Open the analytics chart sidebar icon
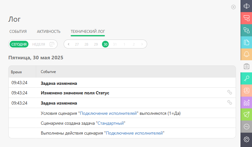 246,103
